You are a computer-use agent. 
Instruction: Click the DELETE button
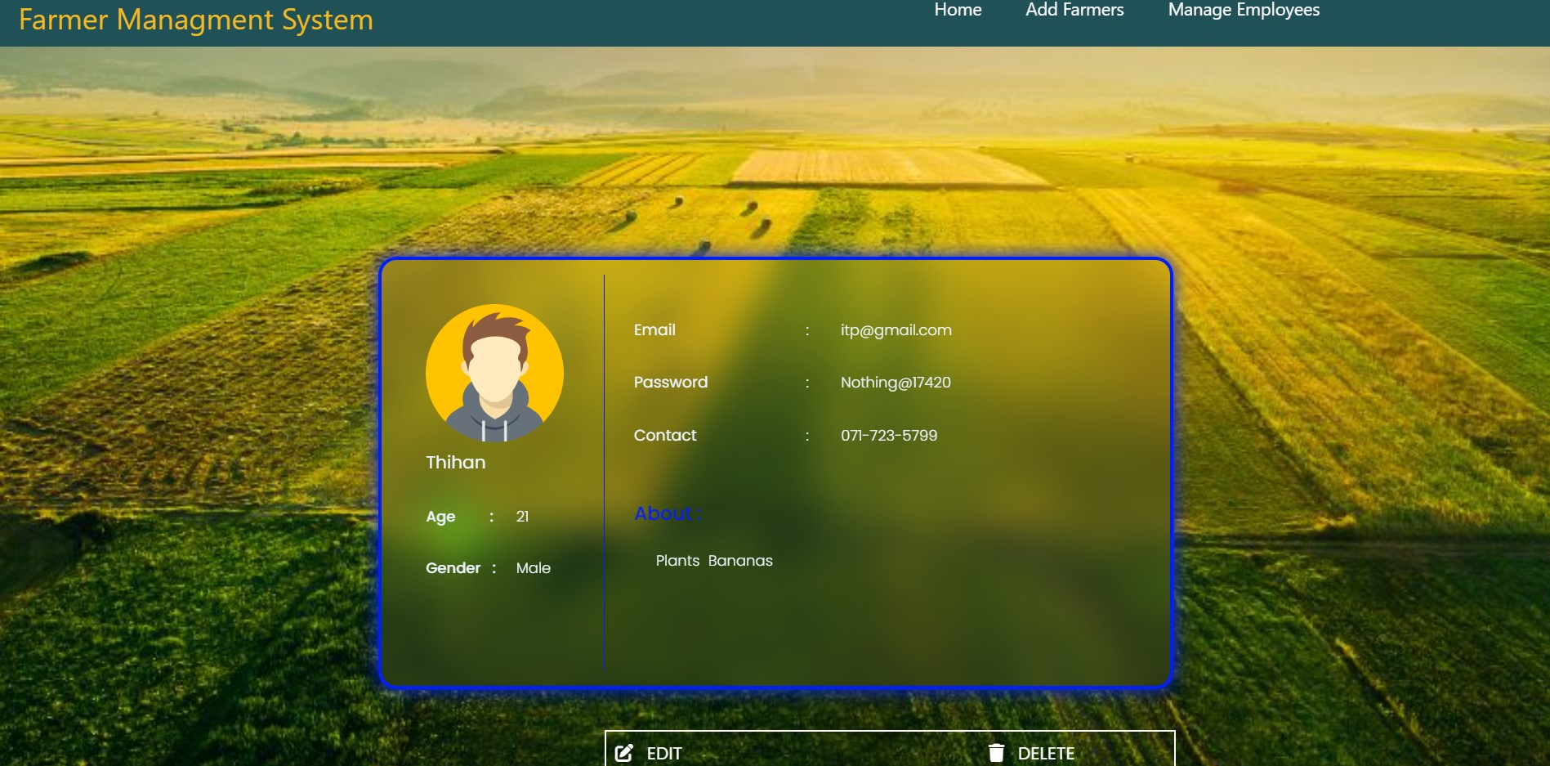[x=1047, y=753]
